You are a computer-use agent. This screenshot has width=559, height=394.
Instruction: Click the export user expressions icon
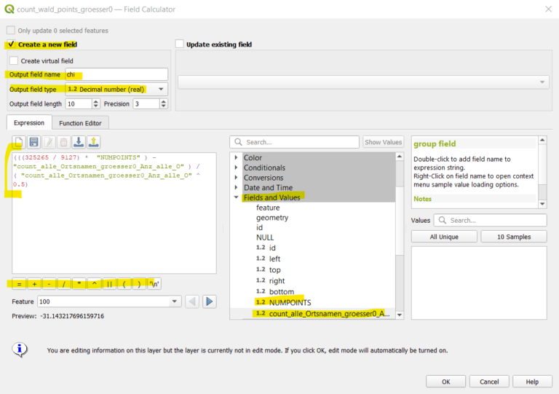(x=93, y=142)
